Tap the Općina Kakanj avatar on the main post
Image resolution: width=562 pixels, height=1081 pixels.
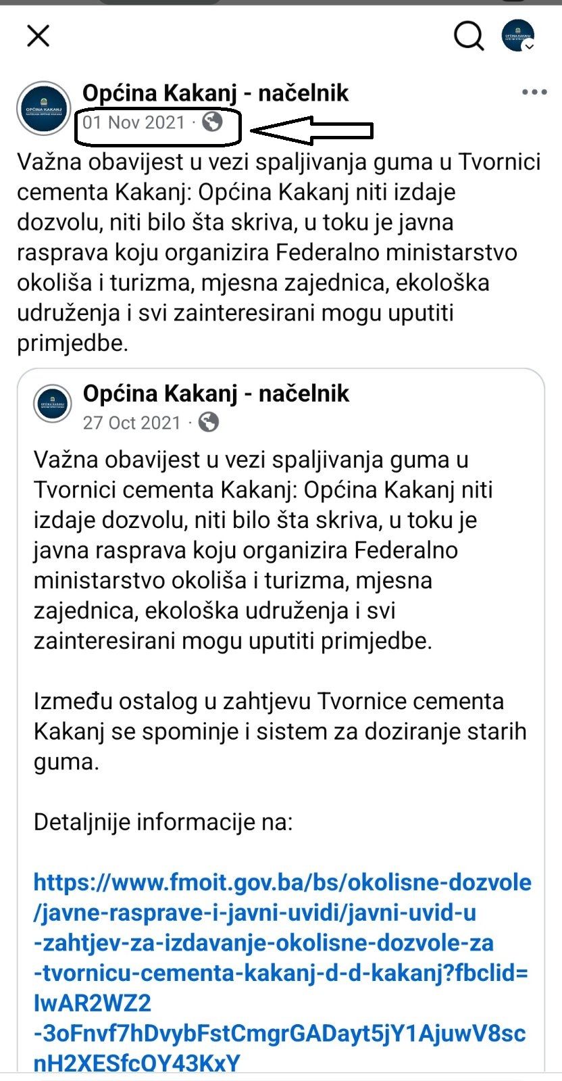click(44, 109)
